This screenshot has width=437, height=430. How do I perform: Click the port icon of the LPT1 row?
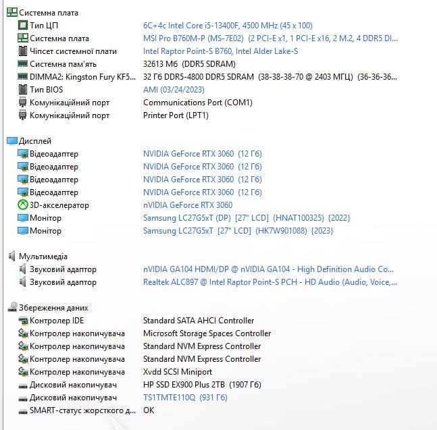(22, 115)
